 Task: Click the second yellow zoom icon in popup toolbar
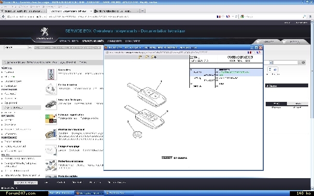click(146, 57)
